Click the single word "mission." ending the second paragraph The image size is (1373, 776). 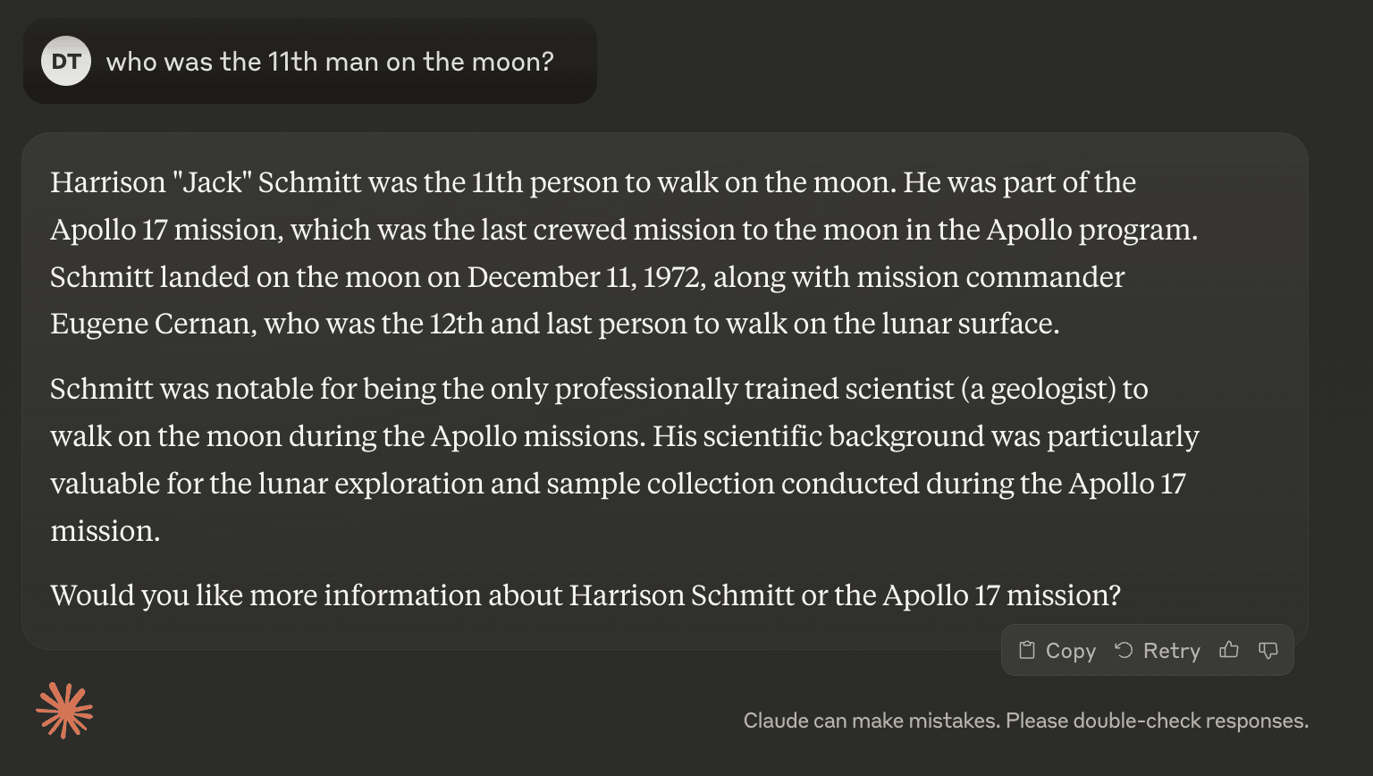105,531
